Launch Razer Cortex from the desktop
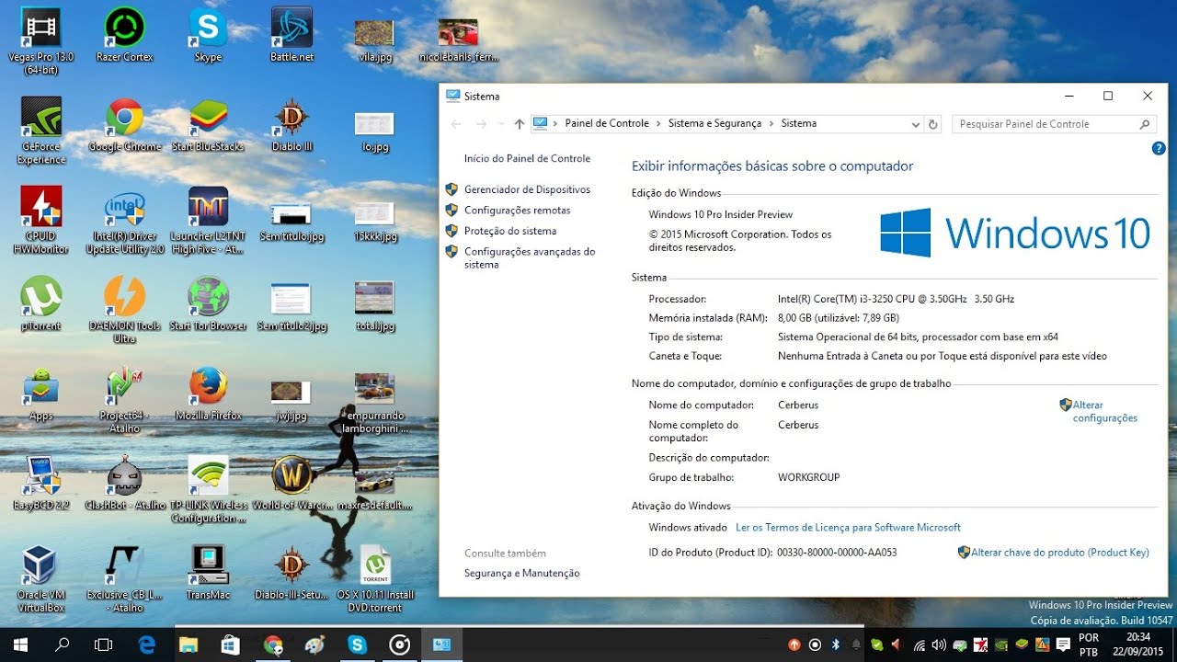Image resolution: width=1177 pixels, height=662 pixels. click(124, 35)
